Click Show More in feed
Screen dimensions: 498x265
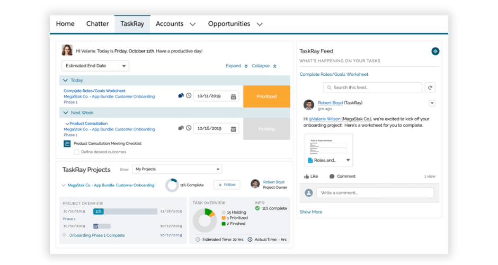tap(311, 212)
